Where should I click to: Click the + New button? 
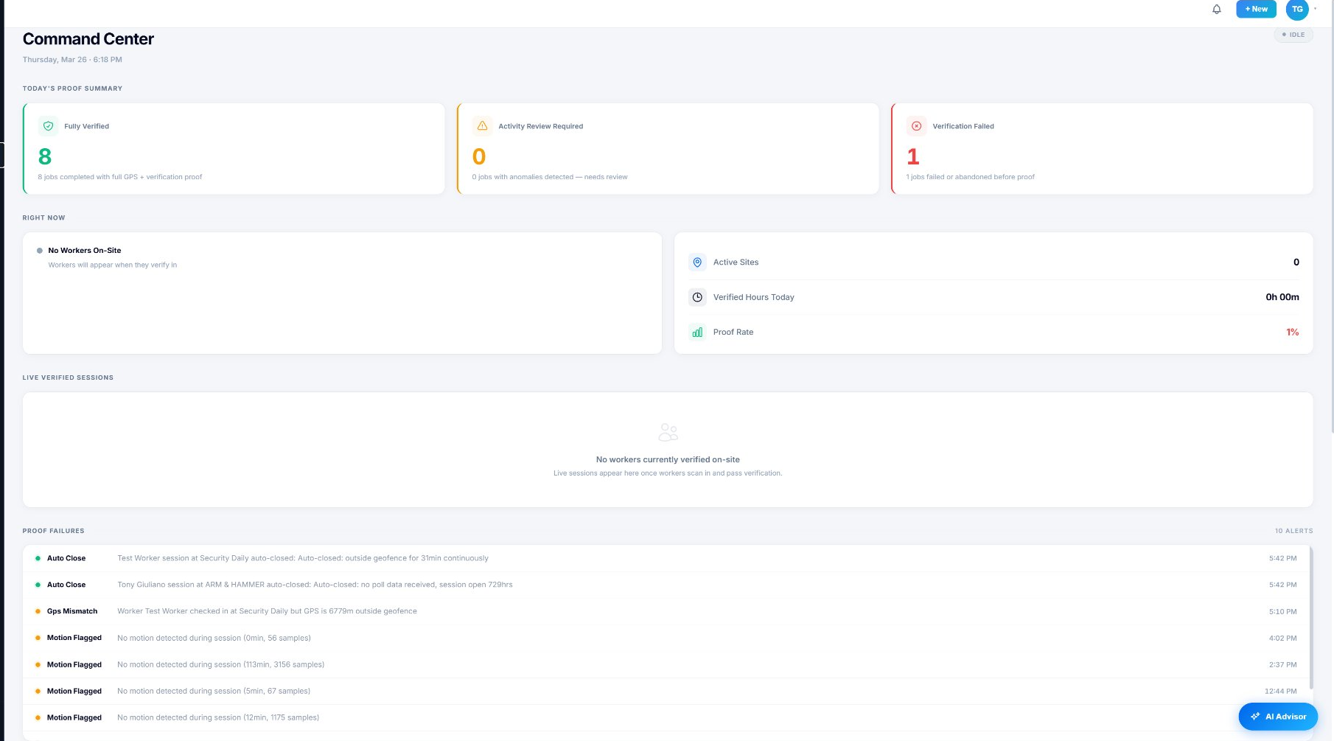pyautogui.click(x=1256, y=10)
